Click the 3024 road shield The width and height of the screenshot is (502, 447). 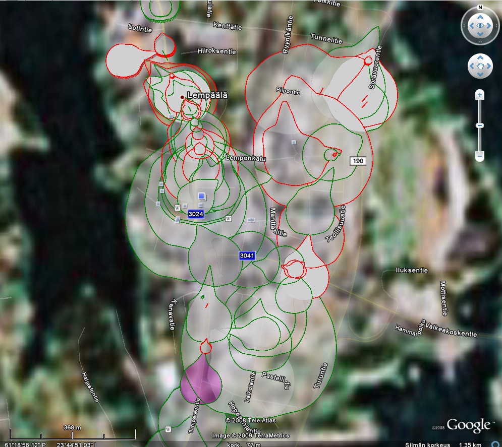(196, 214)
